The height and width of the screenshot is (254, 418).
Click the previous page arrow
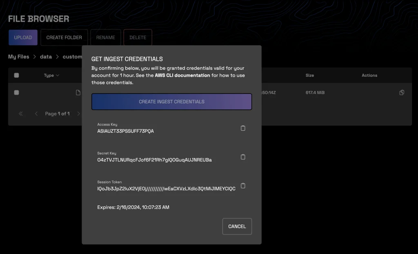click(x=36, y=114)
